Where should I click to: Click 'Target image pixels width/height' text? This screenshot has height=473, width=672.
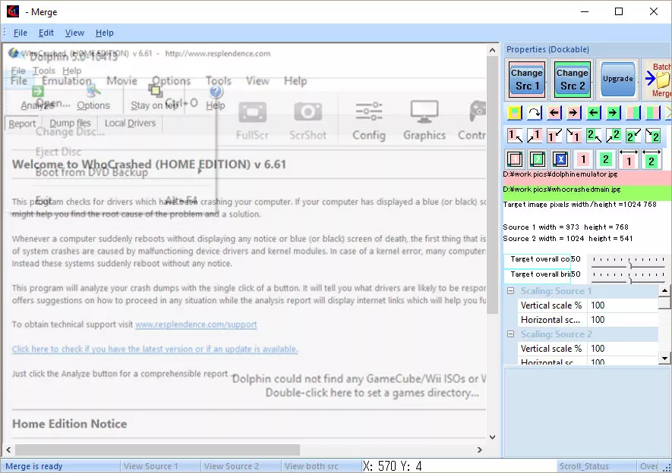click(580, 205)
